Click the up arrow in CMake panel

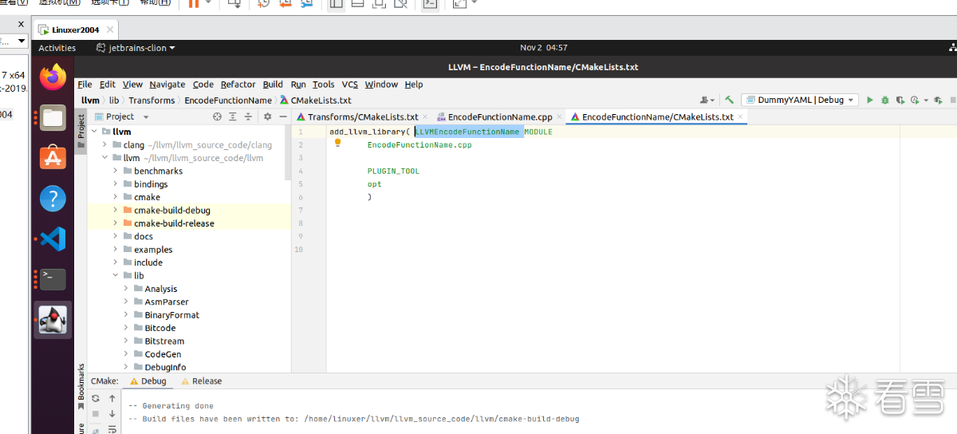(112, 398)
